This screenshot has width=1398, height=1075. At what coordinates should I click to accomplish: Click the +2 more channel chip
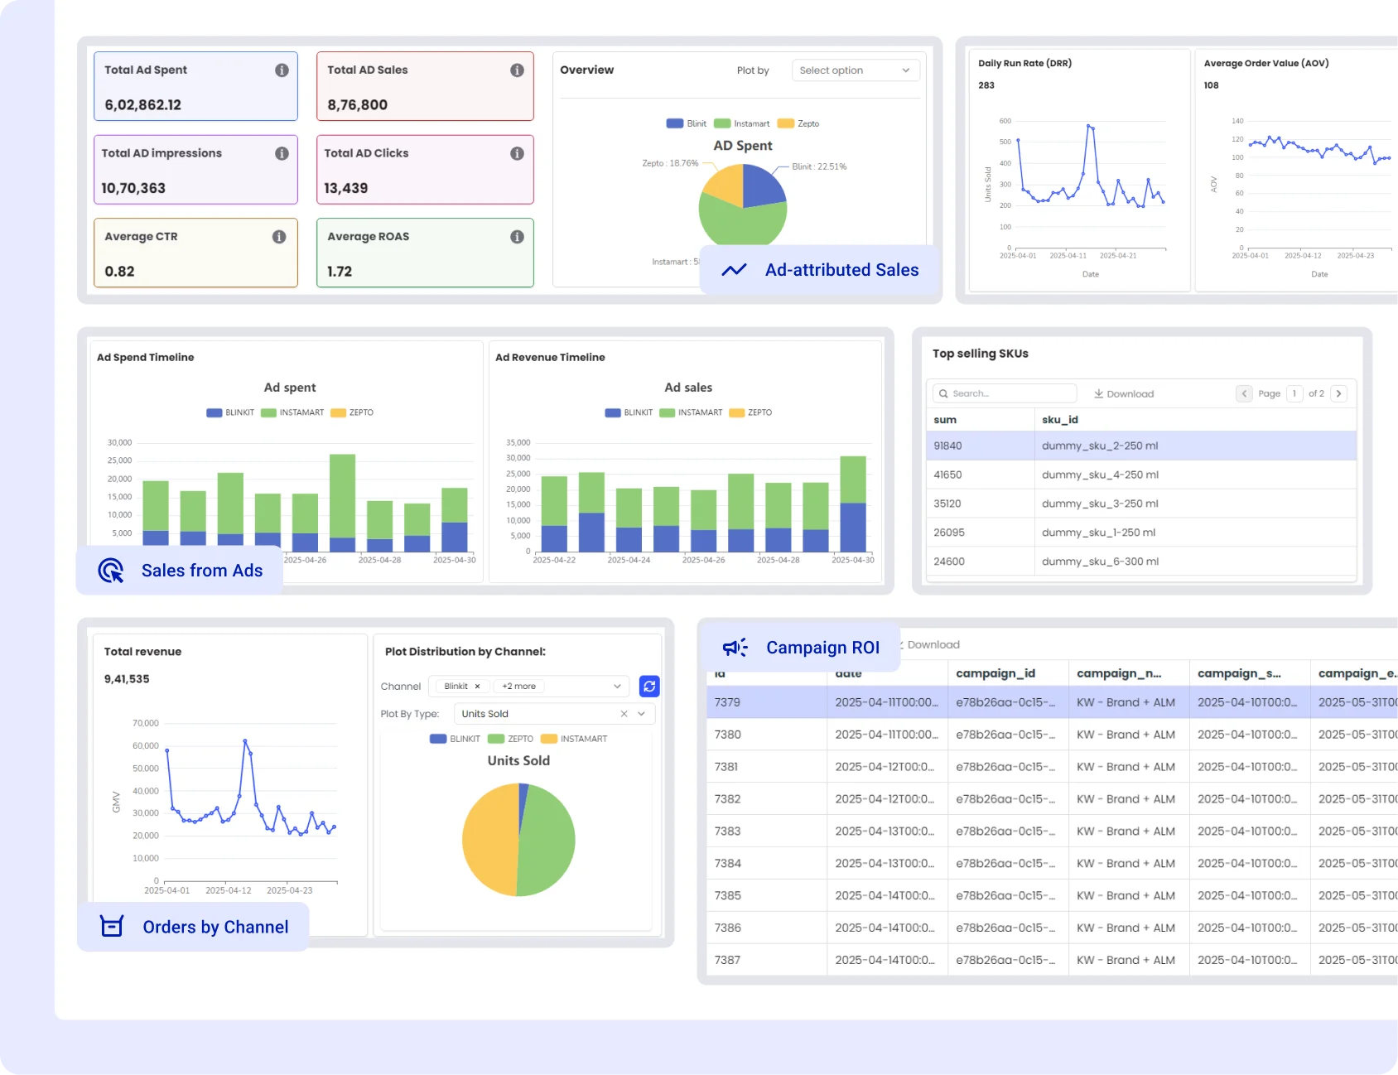tap(518, 687)
